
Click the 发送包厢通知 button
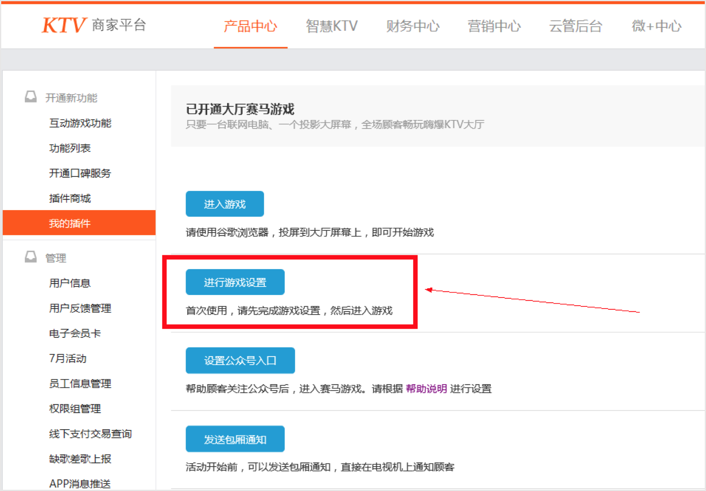click(x=235, y=439)
